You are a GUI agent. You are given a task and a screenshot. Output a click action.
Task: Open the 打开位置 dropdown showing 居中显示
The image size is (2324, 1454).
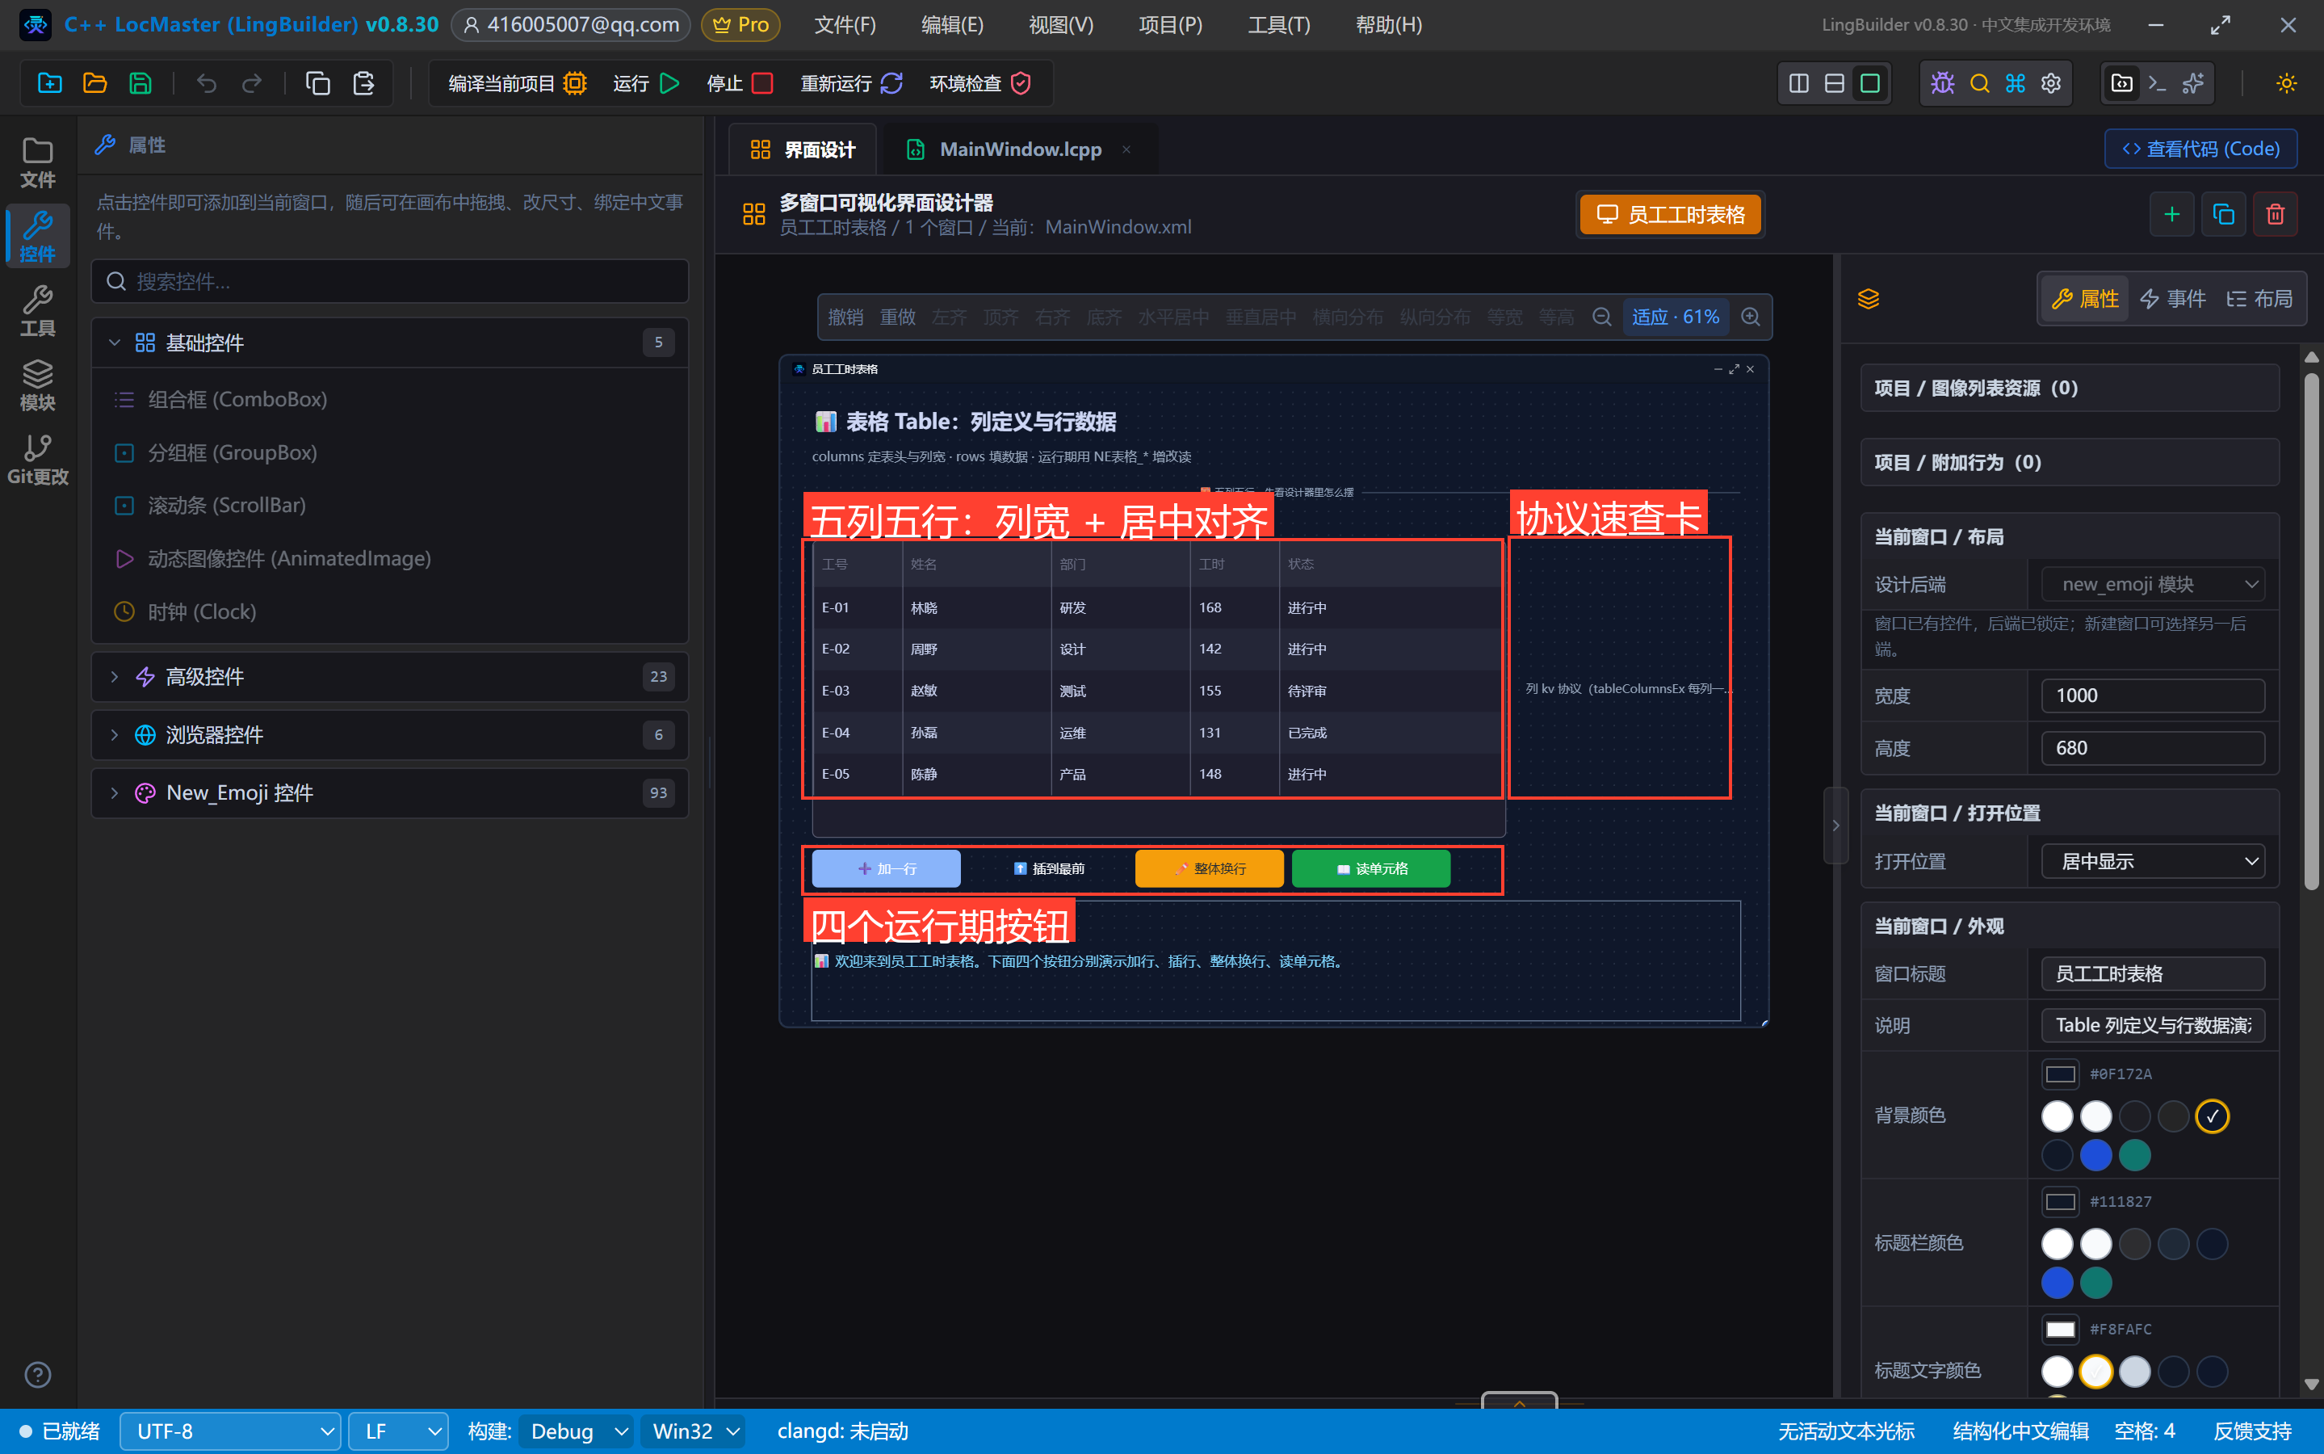(x=2152, y=860)
